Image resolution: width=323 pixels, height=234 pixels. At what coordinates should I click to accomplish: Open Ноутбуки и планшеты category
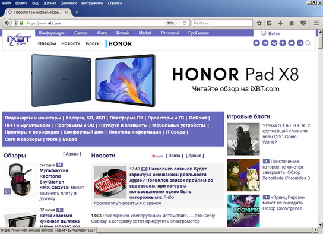(x=123, y=125)
